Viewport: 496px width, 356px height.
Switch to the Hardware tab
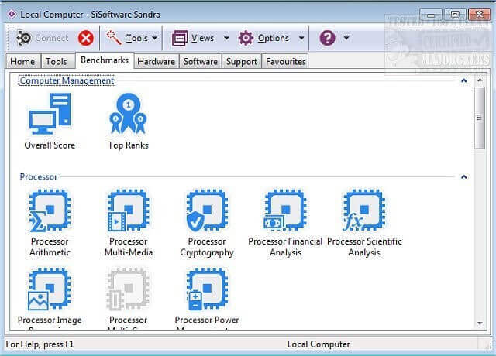(x=157, y=62)
